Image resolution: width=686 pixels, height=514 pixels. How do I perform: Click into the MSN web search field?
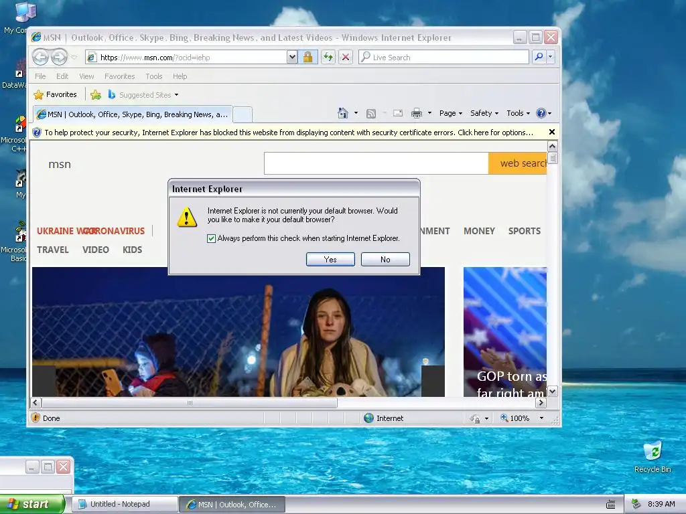coord(376,163)
